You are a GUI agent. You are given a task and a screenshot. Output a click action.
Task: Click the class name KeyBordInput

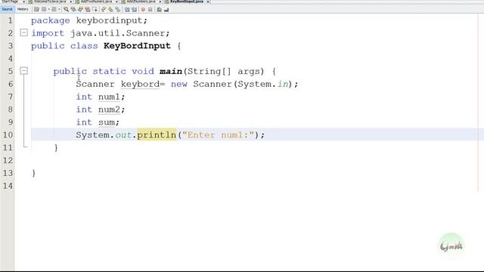pos(137,46)
